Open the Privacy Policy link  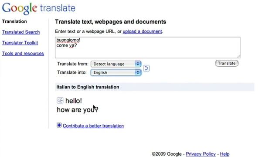201,154
